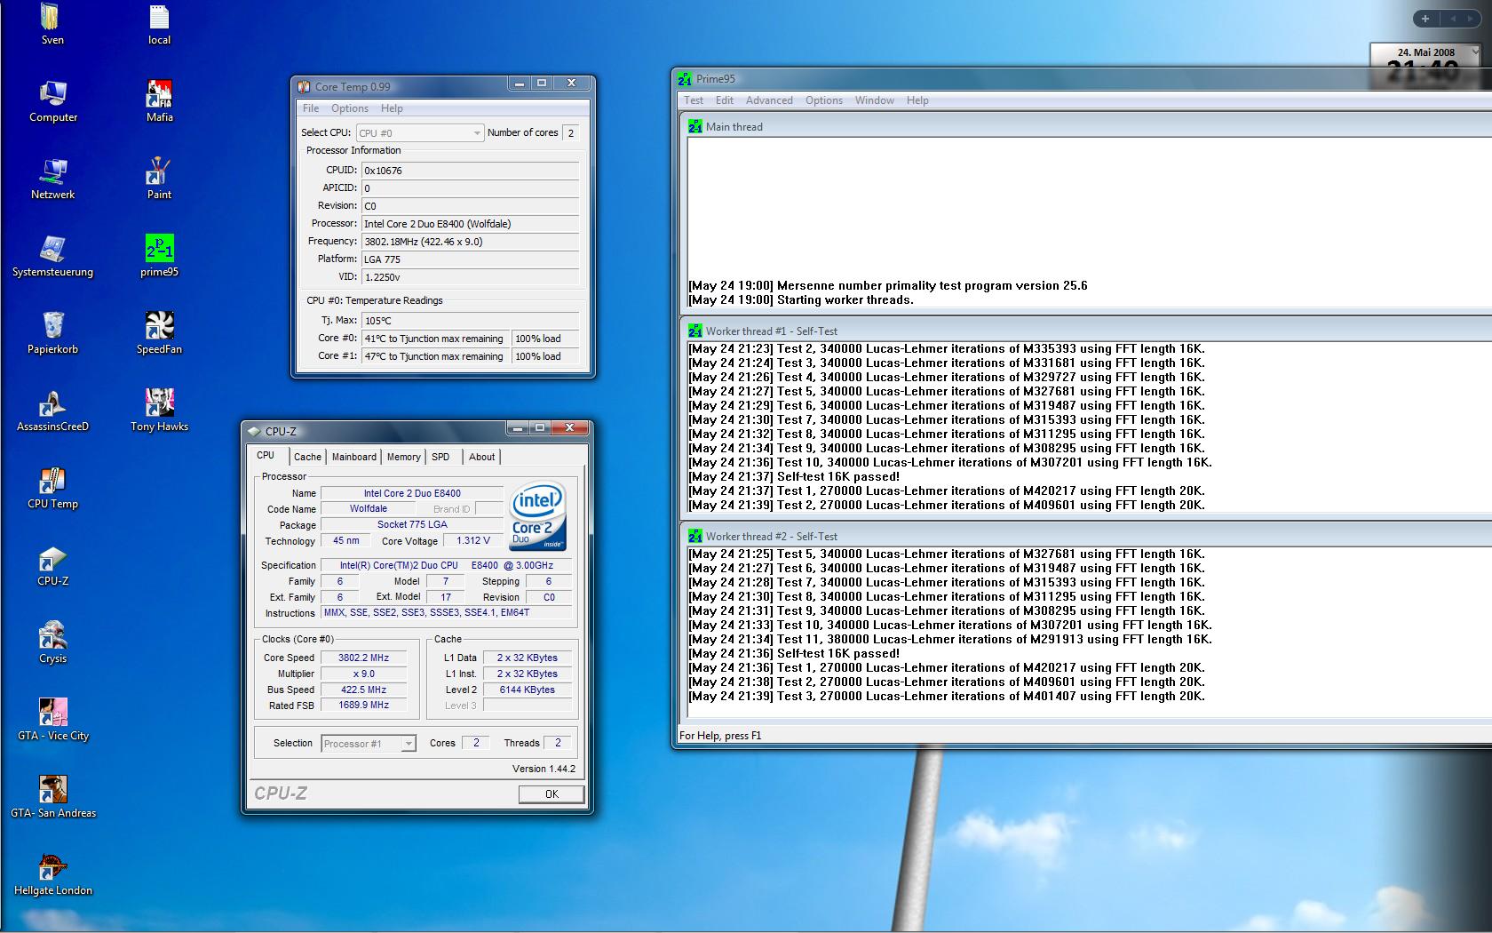The width and height of the screenshot is (1492, 933).
Task: Open the Papierkorb recycle bin
Action: pos(53,333)
